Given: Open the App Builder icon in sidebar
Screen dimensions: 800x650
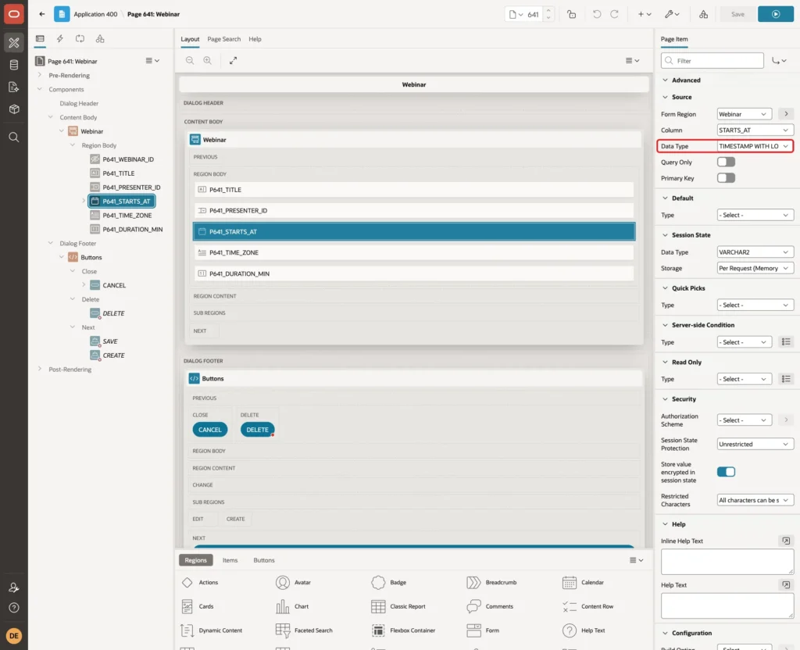Looking at the screenshot, I should tap(14, 42).
